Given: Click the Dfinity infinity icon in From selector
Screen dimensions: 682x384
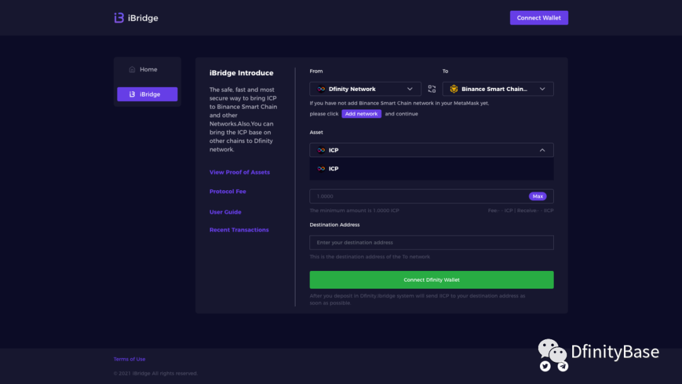Looking at the screenshot, I should [321, 88].
